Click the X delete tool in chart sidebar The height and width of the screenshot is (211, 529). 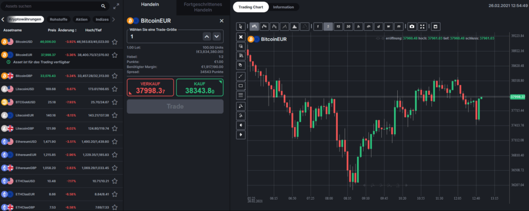click(241, 37)
